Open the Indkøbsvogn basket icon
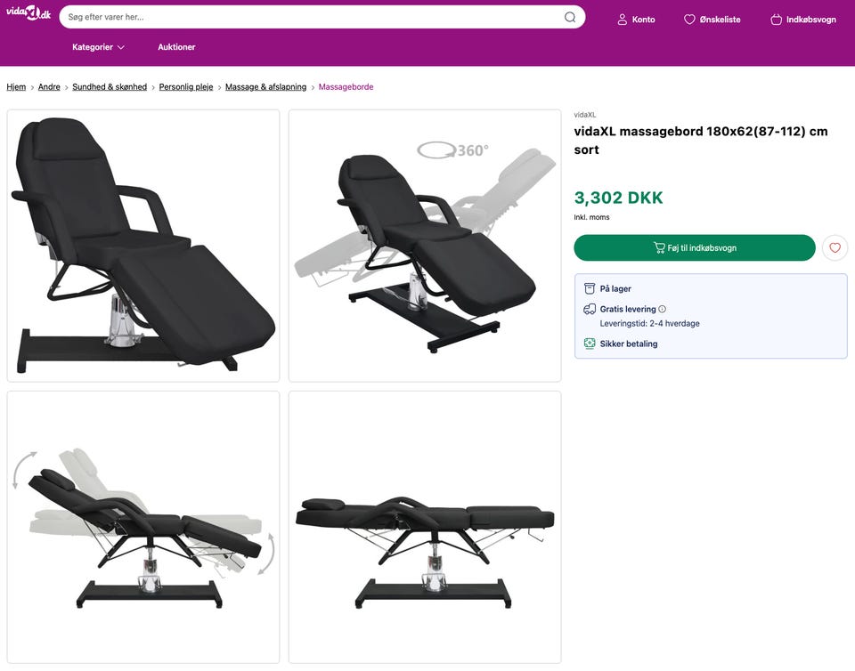 pyautogui.click(x=776, y=19)
